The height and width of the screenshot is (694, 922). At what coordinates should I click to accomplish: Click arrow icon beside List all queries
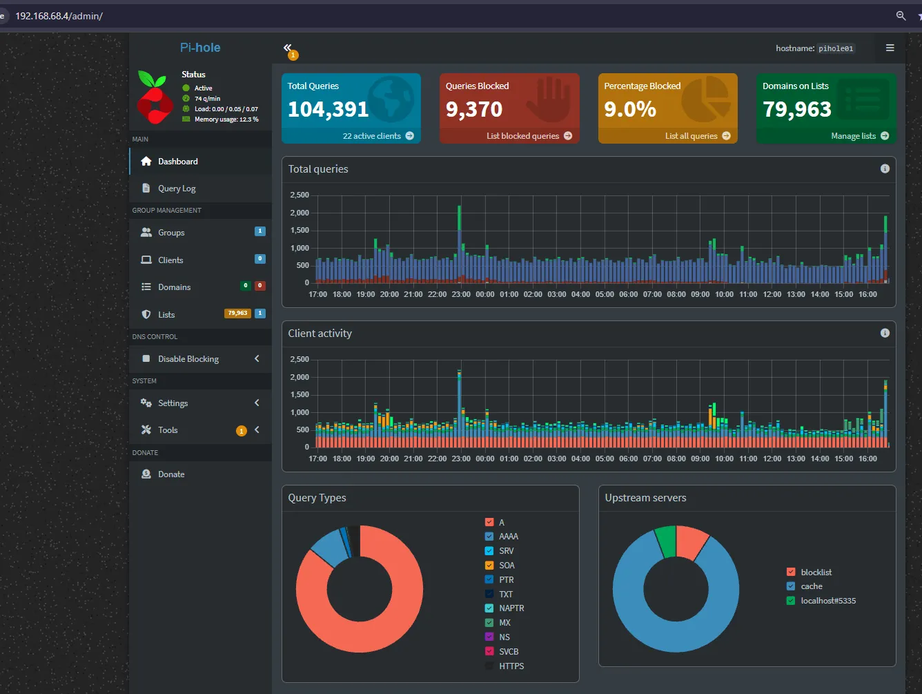point(726,136)
